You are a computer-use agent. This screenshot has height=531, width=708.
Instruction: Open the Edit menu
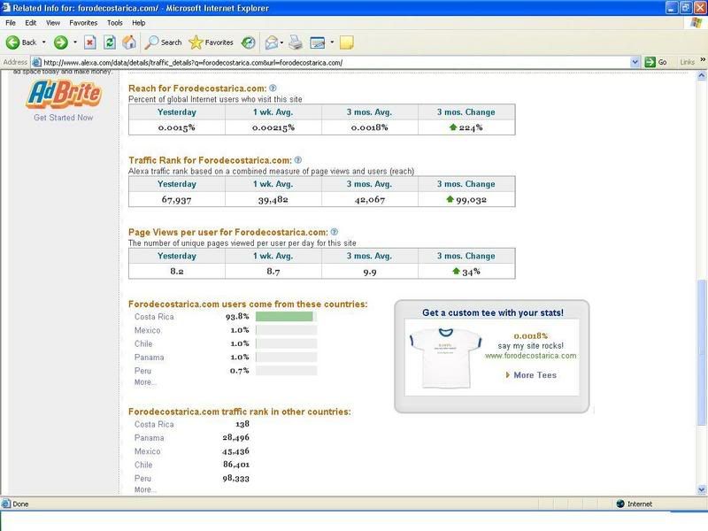click(x=31, y=23)
